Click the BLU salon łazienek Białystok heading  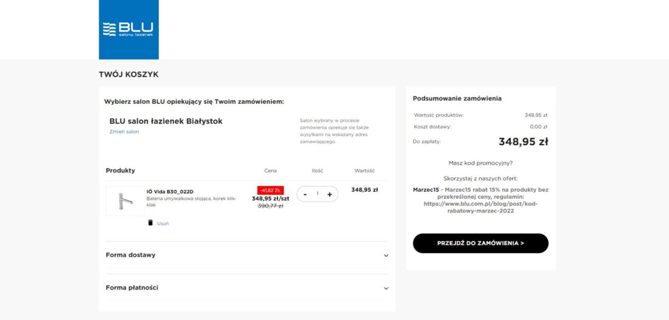coord(166,121)
